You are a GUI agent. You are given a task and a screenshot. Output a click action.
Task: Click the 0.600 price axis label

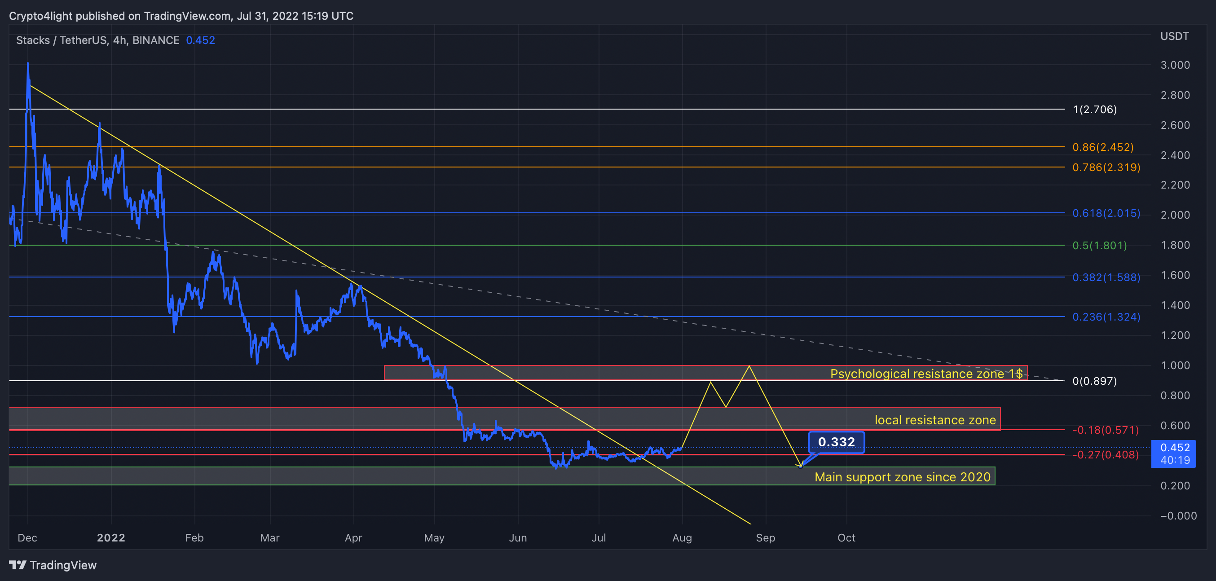pyautogui.click(x=1176, y=426)
